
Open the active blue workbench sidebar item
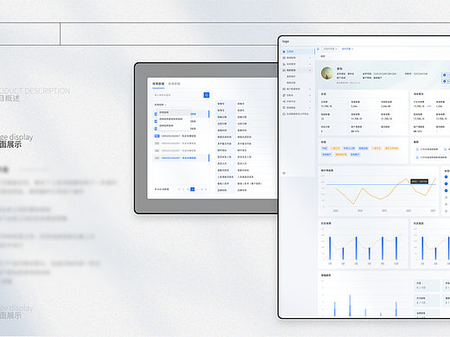click(x=297, y=52)
